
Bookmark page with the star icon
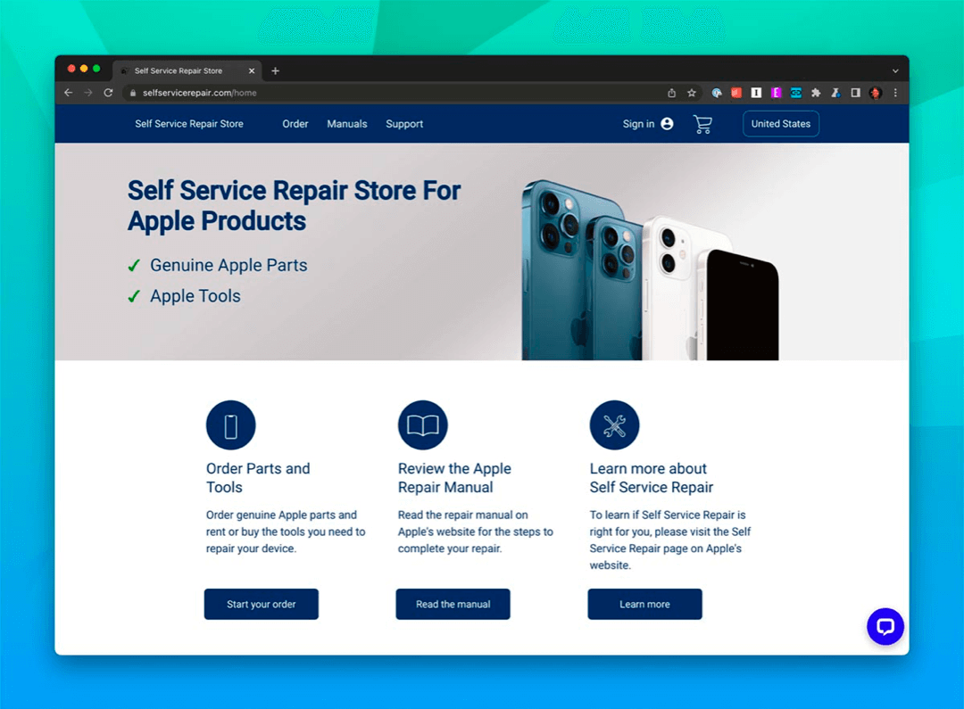[x=692, y=93]
